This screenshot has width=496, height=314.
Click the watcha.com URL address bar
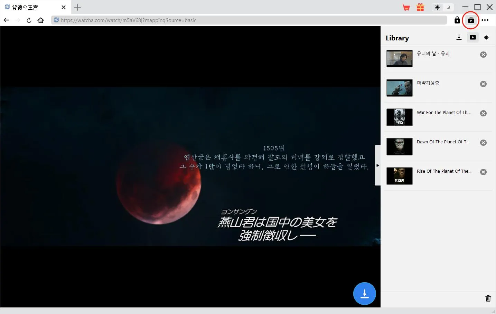coord(249,20)
